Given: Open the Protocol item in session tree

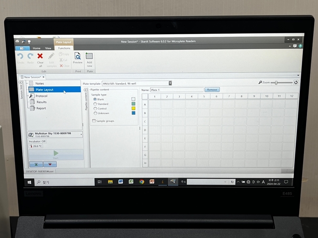Looking at the screenshot, I should point(42,96).
